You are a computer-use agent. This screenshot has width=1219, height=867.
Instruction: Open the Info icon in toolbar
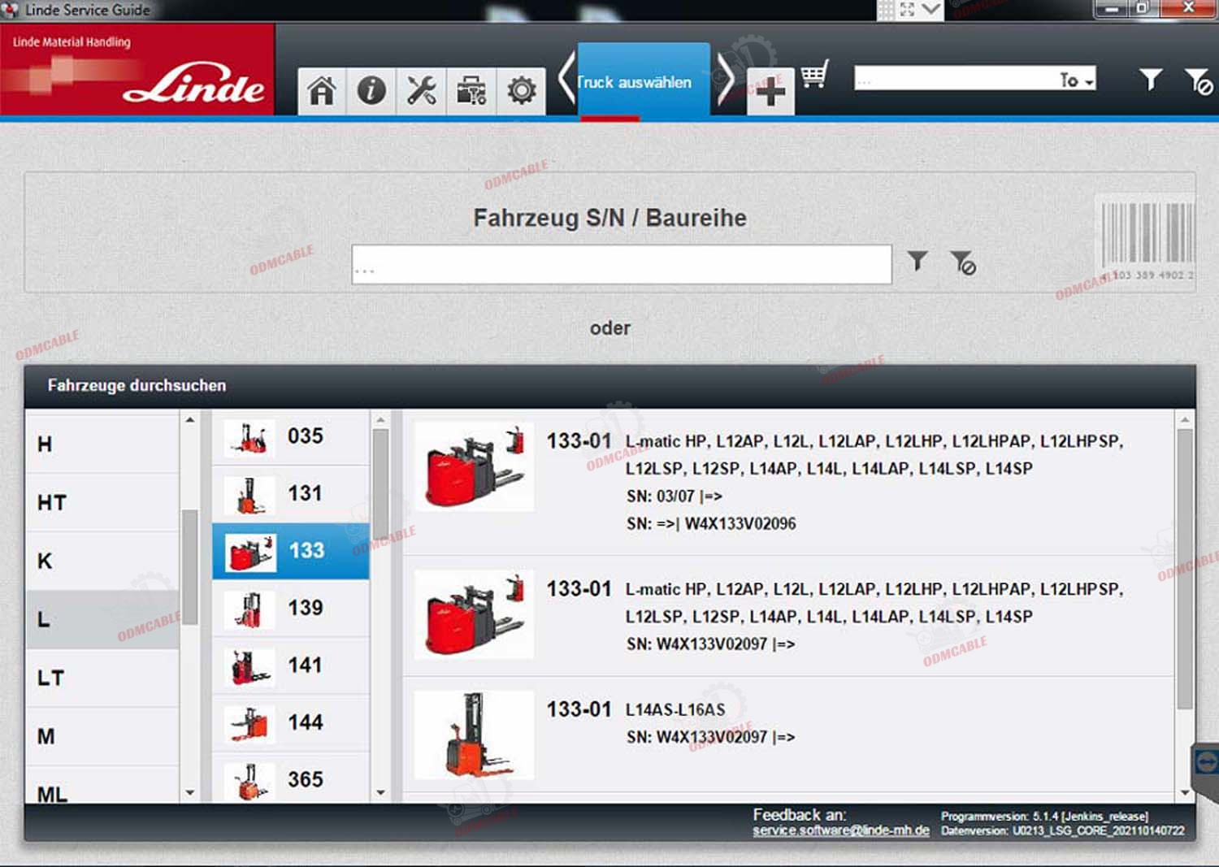371,90
